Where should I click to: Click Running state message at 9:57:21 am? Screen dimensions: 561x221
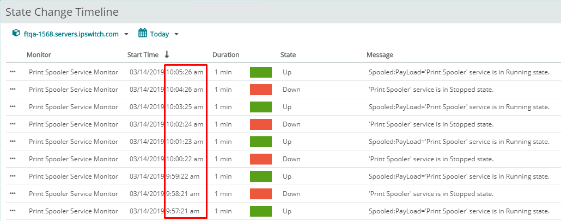459,211
